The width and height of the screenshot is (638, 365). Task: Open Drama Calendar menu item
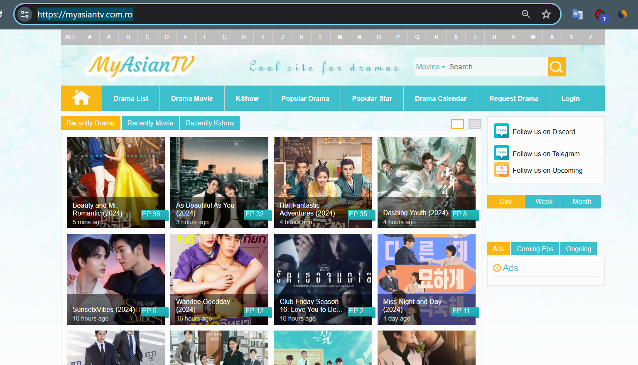(441, 98)
